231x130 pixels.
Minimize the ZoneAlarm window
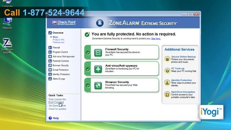click(184, 14)
